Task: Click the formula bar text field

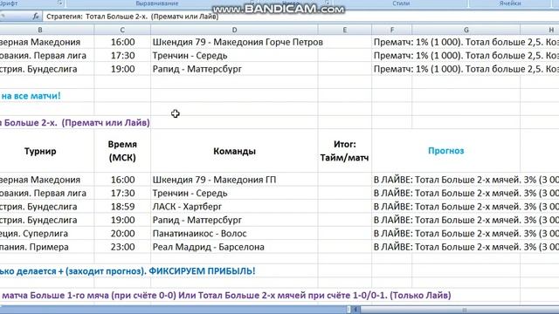Action: (x=300, y=17)
